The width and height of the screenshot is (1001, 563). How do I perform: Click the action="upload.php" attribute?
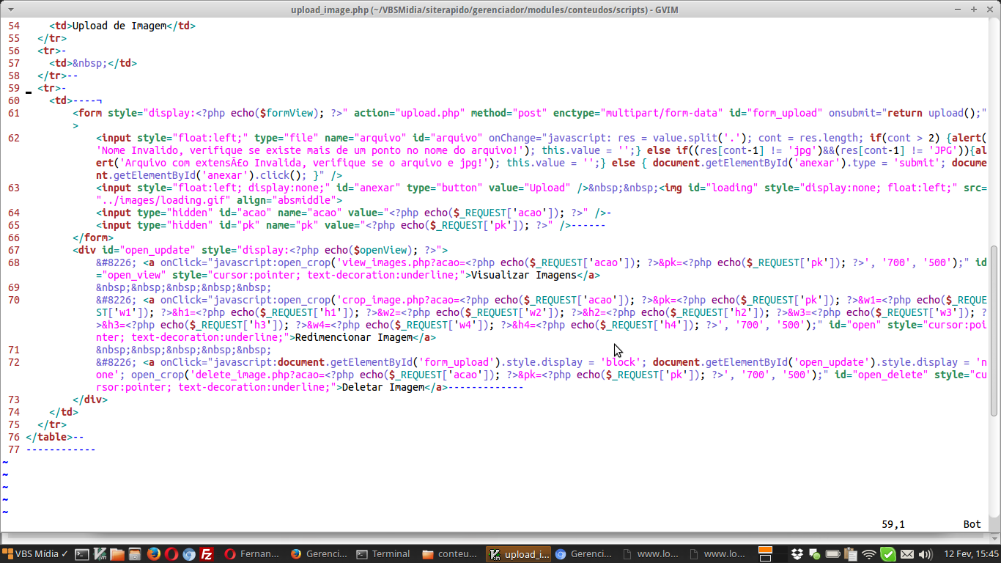coord(410,113)
